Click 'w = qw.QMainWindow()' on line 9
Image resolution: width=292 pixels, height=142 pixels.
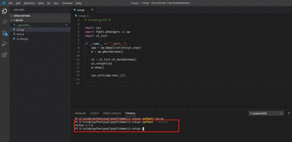(107, 52)
